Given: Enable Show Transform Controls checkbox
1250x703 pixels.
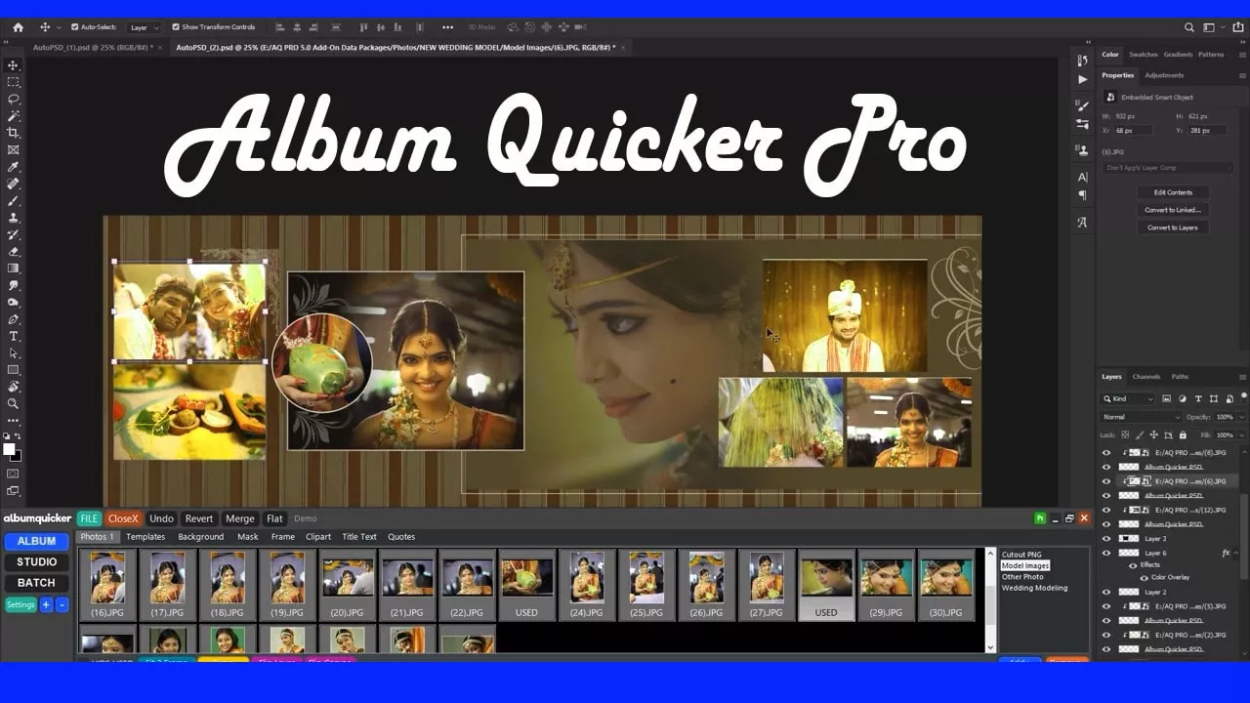Looking at the screenshot, I should 176,27.
